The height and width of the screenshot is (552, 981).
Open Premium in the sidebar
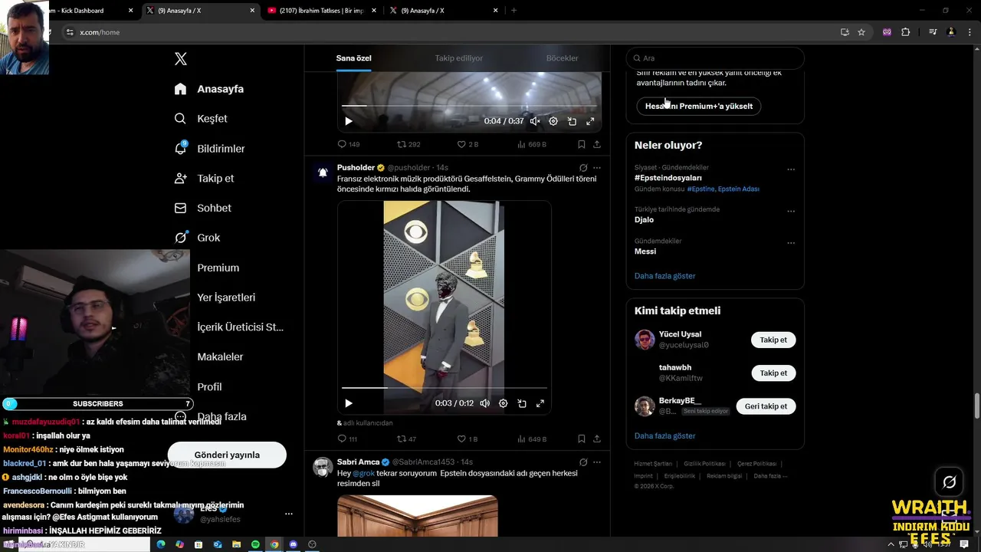[x=218, y=268]
